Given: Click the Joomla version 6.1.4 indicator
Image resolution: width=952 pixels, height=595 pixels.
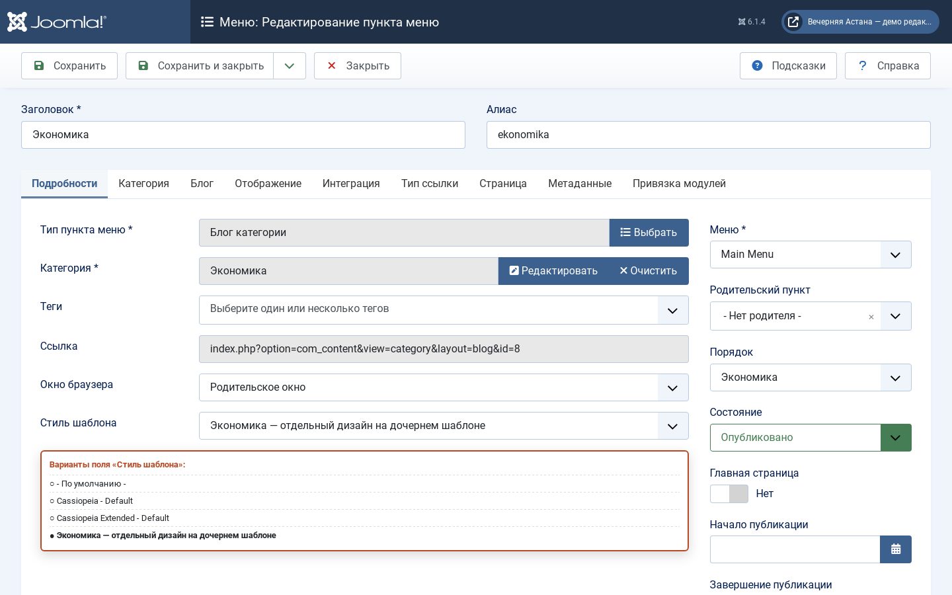Looking at the screenshot, I should (x=752, y=22).
